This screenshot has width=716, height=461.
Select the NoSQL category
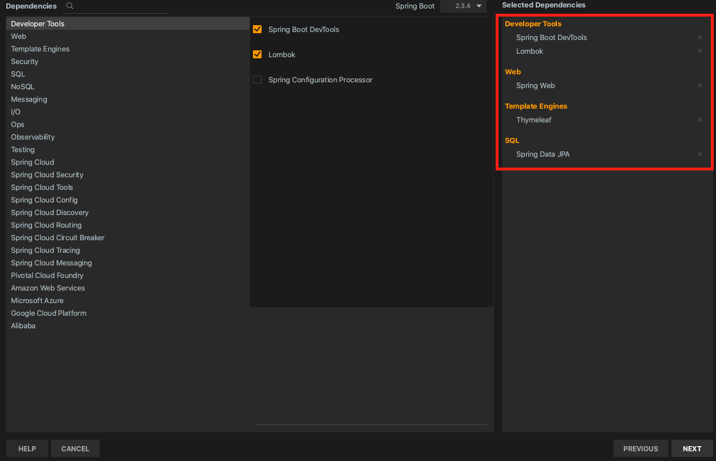pos(128,86)
